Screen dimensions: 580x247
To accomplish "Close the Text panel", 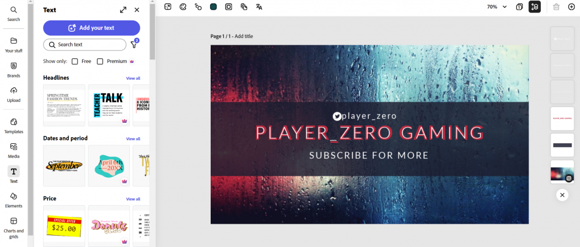I will coord(137,10).
